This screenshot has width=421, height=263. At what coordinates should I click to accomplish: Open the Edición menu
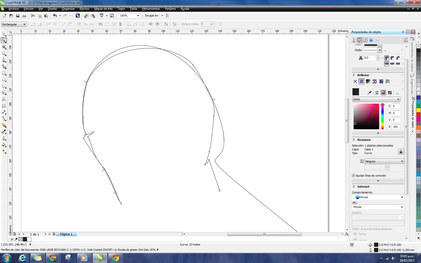pyautogui.click(x=29, y=9)
